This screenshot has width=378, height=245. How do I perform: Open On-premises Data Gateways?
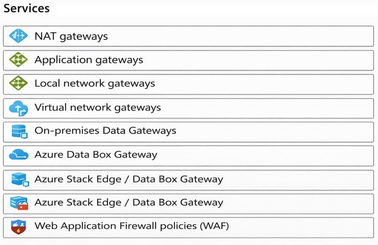point(105,131)
